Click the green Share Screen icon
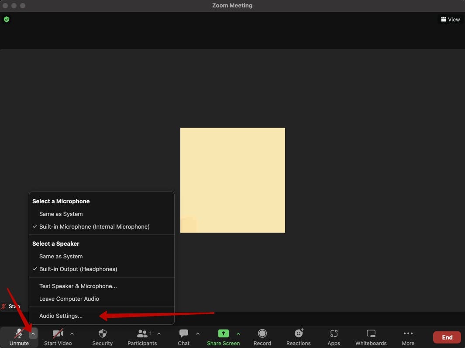This screenshot has height=348, width=465. (x=223, y=334)
